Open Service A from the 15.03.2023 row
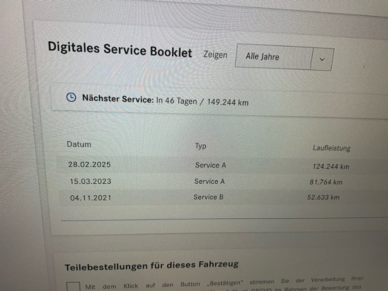This screenshot has height=291, width=388. coord(209,181)
